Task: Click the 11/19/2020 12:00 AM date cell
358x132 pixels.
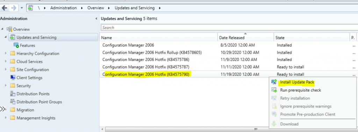Action: tap(240, 75)
